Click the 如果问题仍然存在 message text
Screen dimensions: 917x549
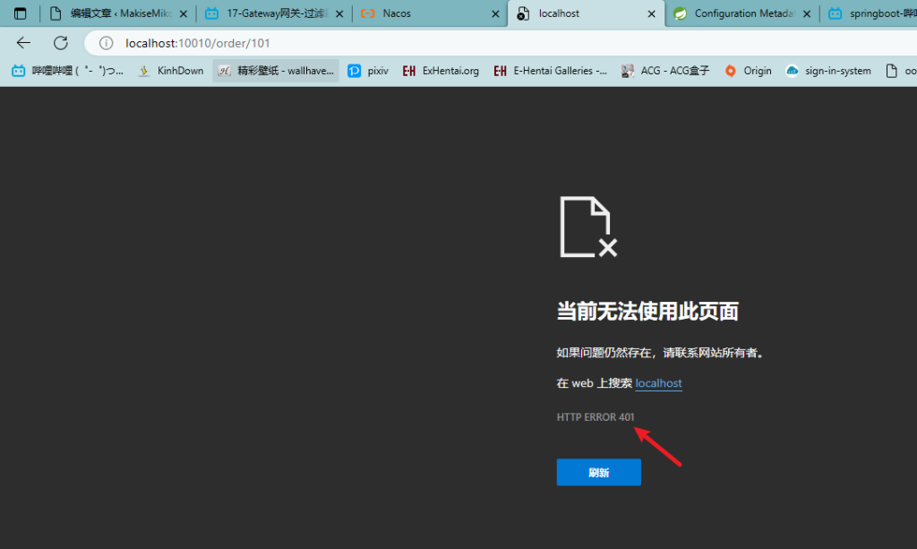click(x=662, y=353)
